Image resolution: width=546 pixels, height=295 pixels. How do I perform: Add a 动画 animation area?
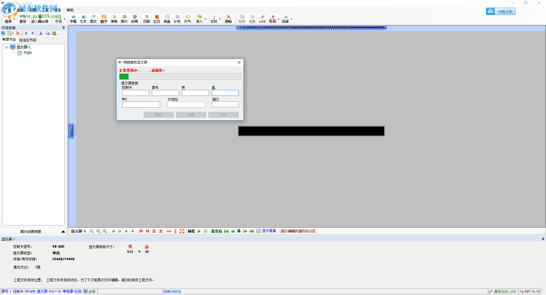[135, 19]
